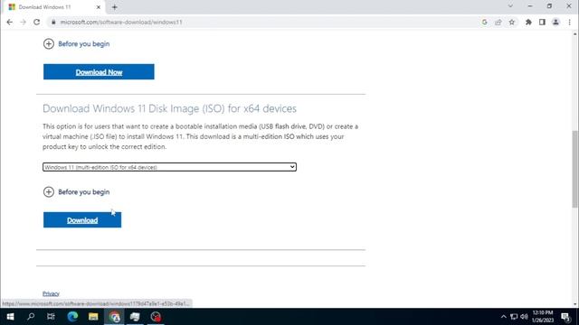Open the red circular taskbar app
The image size is (579, 325).
click(156, 317)
